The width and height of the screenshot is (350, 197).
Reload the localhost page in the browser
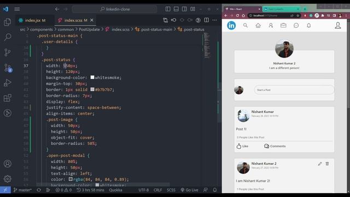coord(237,16)
